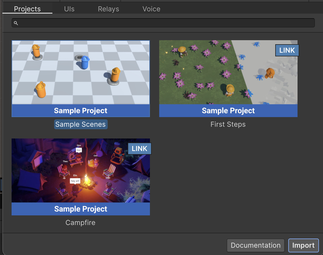Switch to the Relays tab
This screenshot has height=255, width=323.
[x=109, y=9]
